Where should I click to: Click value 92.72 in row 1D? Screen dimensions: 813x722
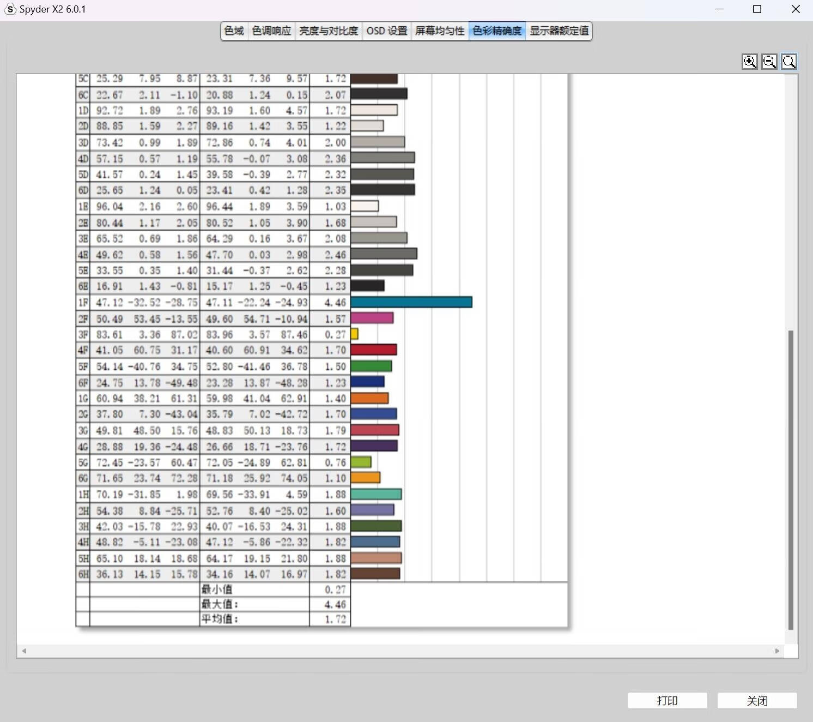110,111
